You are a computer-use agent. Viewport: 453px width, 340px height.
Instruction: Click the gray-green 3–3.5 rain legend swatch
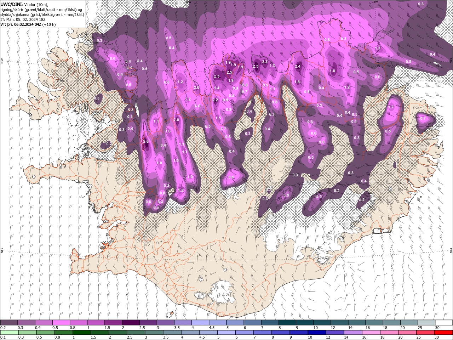(x=154, y=333)
